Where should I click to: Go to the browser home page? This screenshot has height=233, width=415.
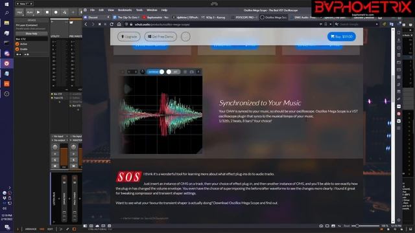pyautogui.click(x=119, y=25)
